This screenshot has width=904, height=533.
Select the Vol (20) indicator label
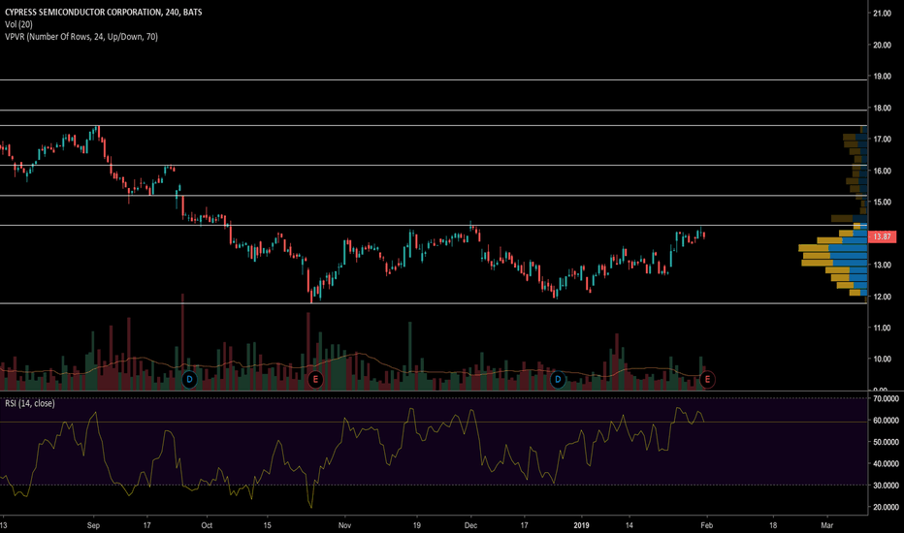pyautogui.click(x=18, y=24)
